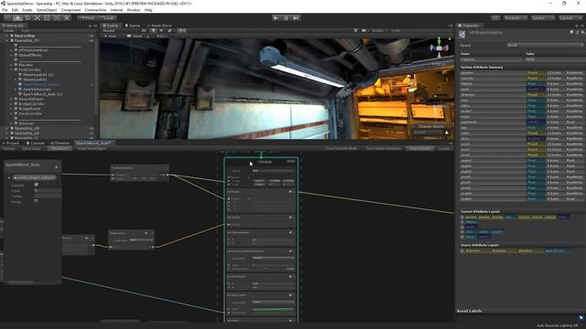Viewport: 586px width, 329px height.
Task: Toggle the Exposed checkbox in Blackboard
Action: pos(36,185)
